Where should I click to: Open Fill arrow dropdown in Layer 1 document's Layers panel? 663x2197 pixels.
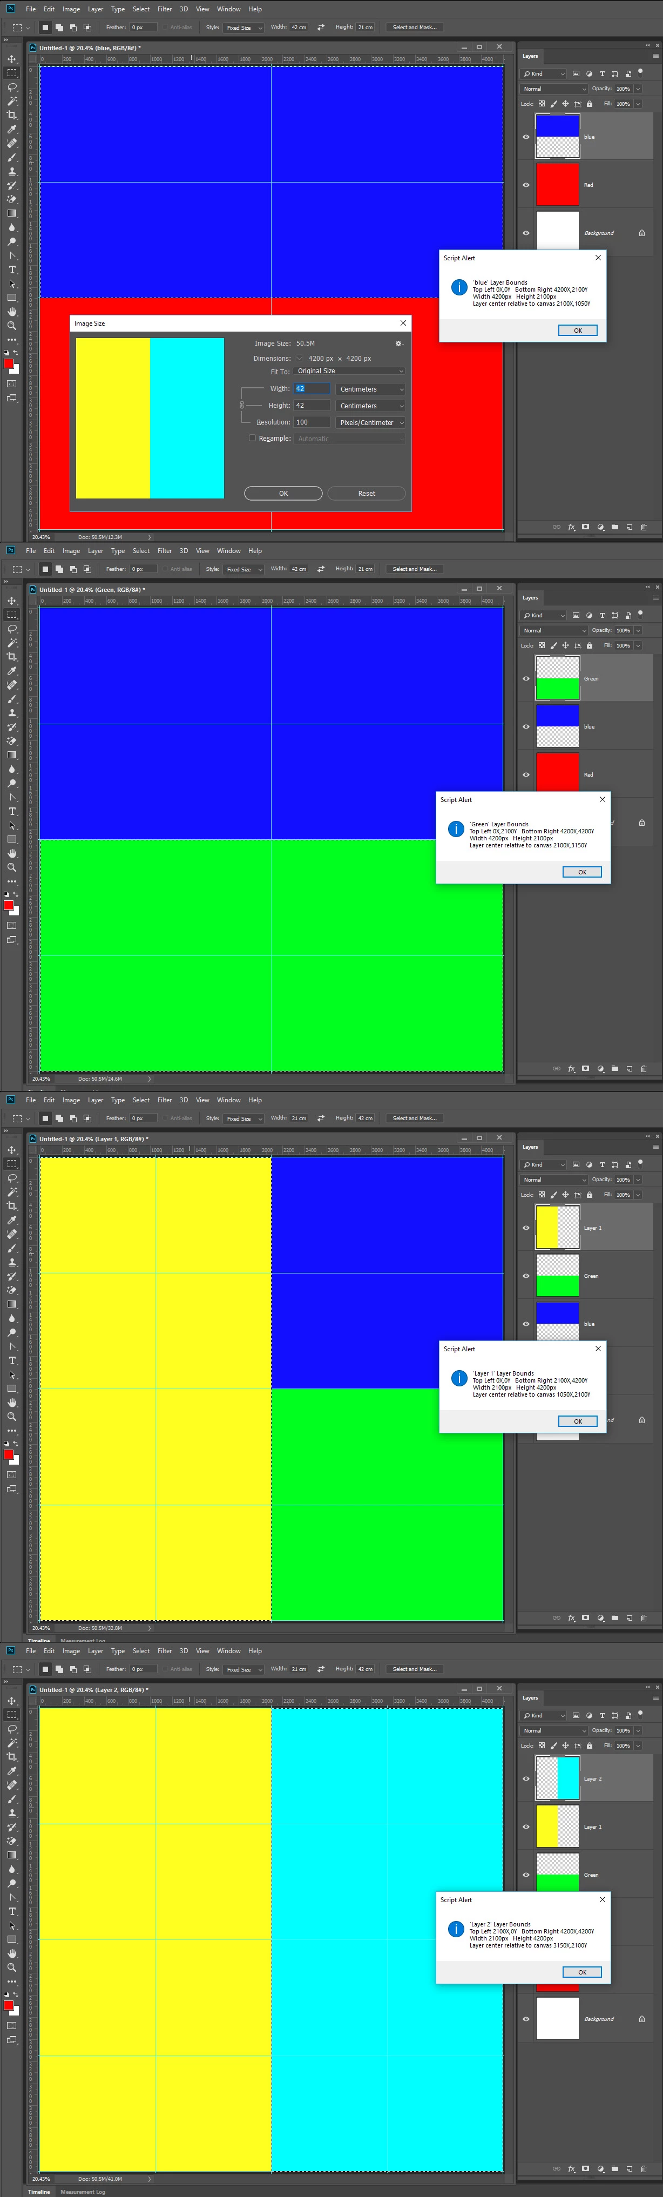pyautogui.click(x=638, y=1195)
